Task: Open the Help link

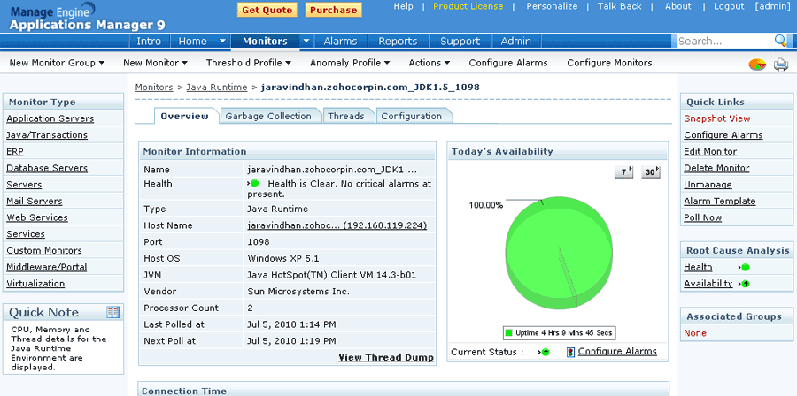Action: (x=404, y=6)
